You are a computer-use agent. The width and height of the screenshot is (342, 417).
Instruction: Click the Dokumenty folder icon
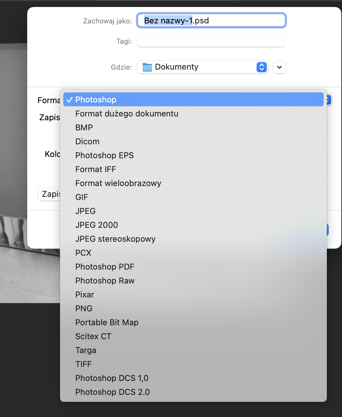[x=147, y=67]
